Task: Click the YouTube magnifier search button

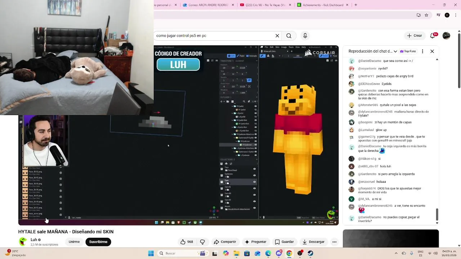Action: (x=289, y=36)
